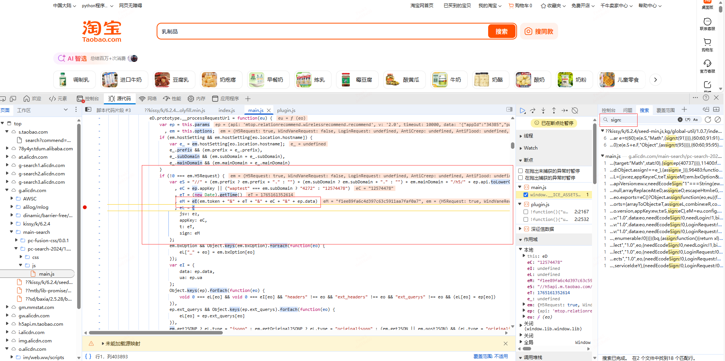The height and width of the screenshot is (361, 725).
Task: Expand 深征信数据 breakpoint group
Action: pos(520,229)
